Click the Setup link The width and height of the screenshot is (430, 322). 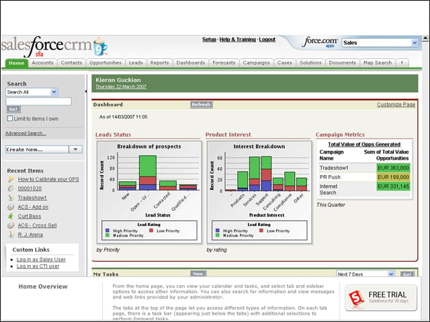pos(209,40)
